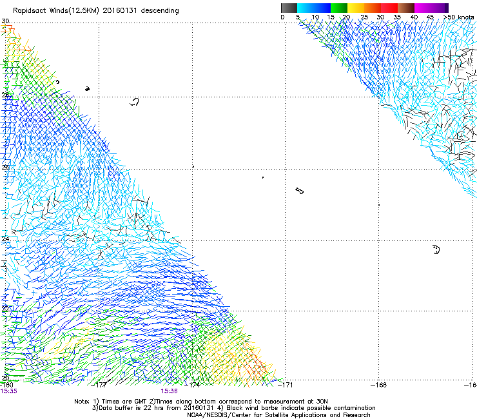Click the magenta 40-45 knots legend color

tap(423, 8)
